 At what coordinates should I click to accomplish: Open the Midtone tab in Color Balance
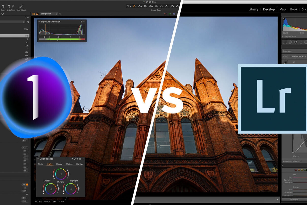(69, 164)
